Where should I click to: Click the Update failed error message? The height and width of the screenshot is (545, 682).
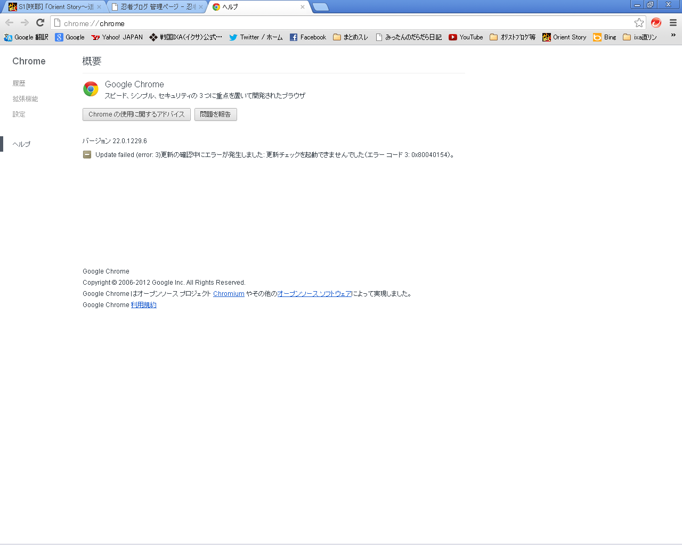[x=275, y=155]
